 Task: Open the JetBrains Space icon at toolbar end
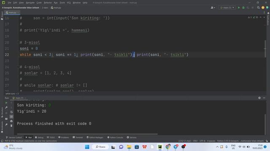pos(267,8)
